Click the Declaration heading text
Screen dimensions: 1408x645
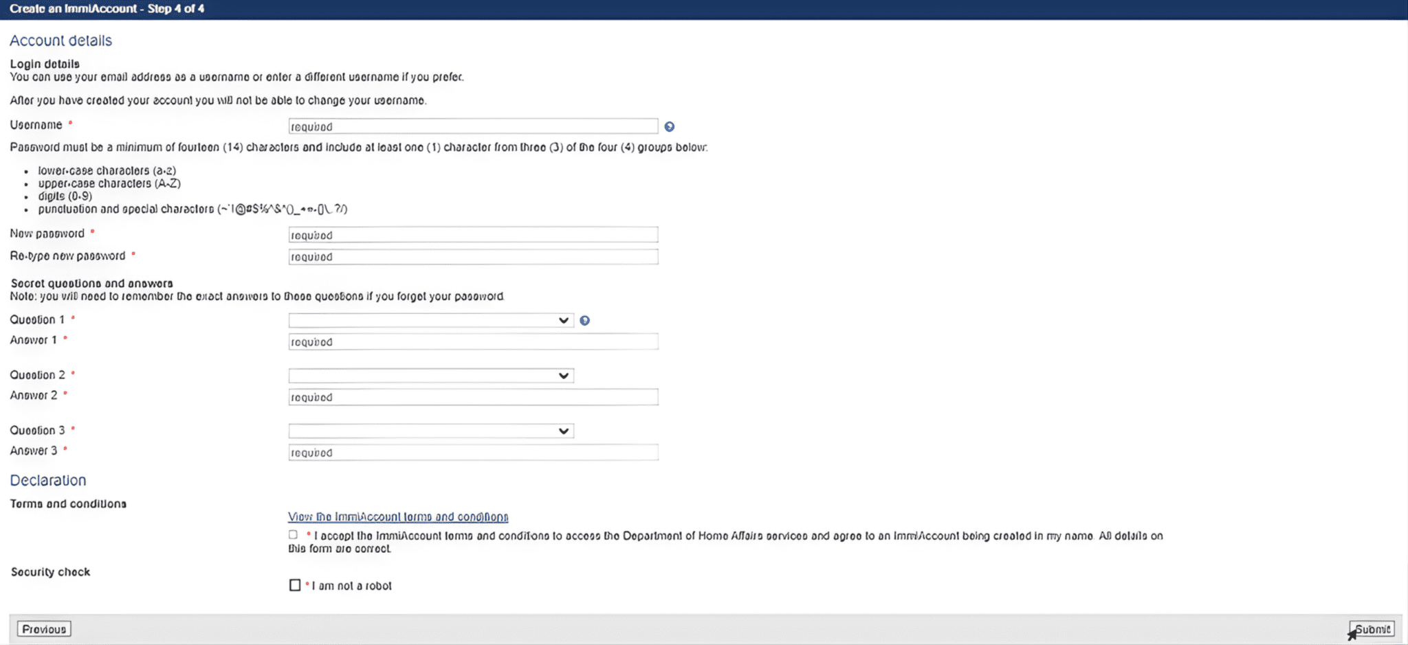point(48,480)
